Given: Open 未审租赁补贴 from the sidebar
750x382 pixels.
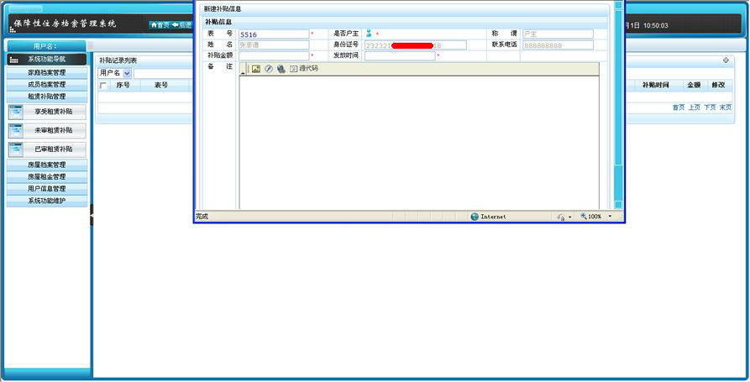Looking at the screenshot, I should point(47,131).
